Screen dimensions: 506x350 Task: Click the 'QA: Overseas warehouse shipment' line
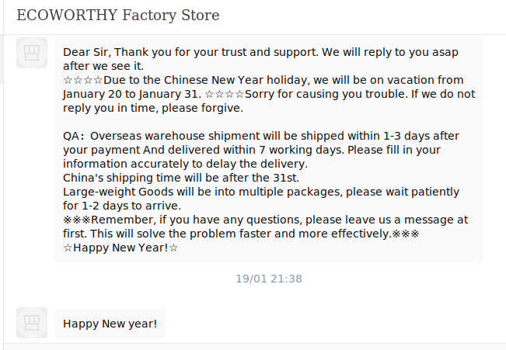[x=260, y=136]
